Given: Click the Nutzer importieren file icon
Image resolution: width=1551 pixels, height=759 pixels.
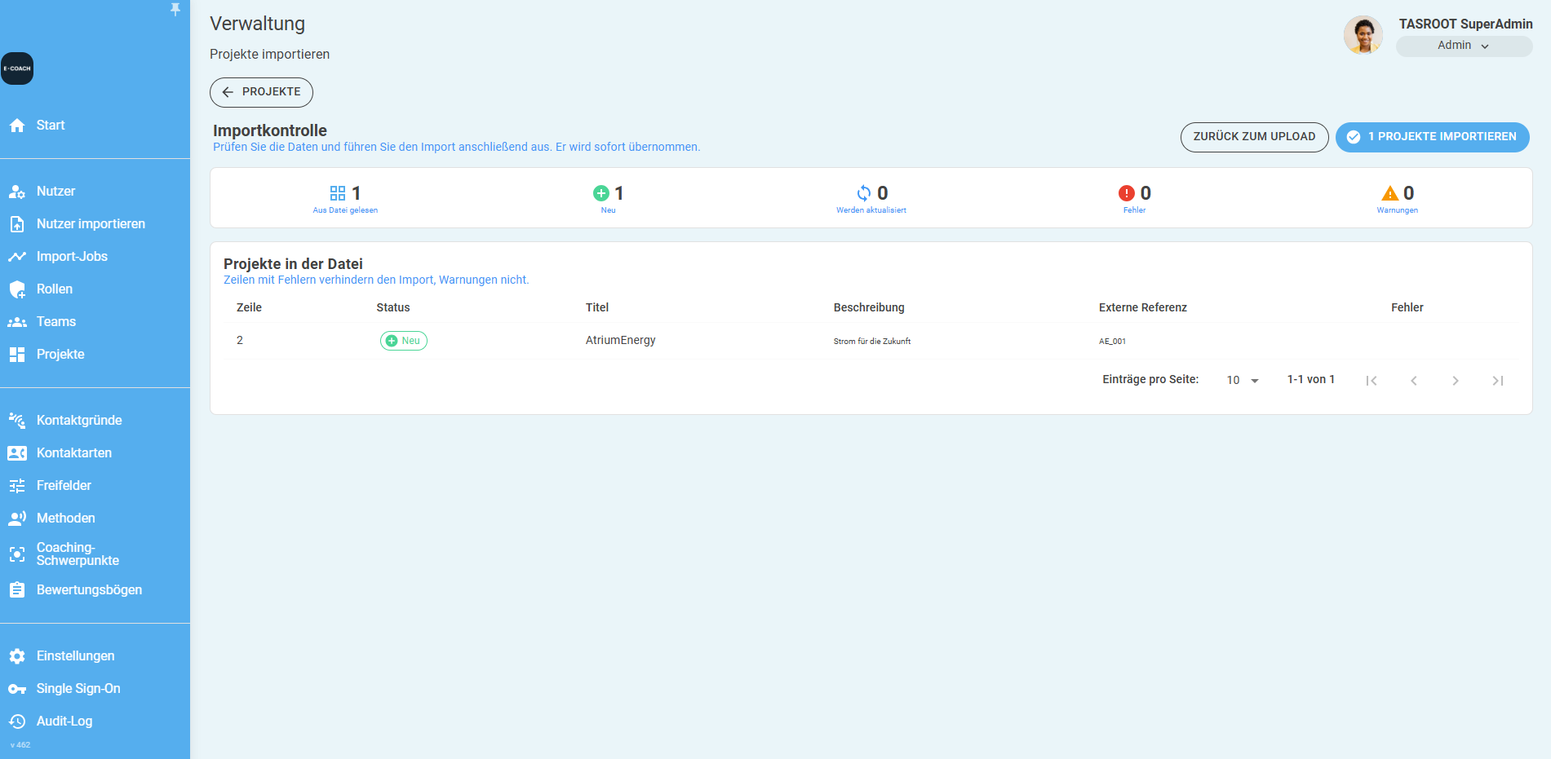Looking at the screenshot, I should coord(17,224).
